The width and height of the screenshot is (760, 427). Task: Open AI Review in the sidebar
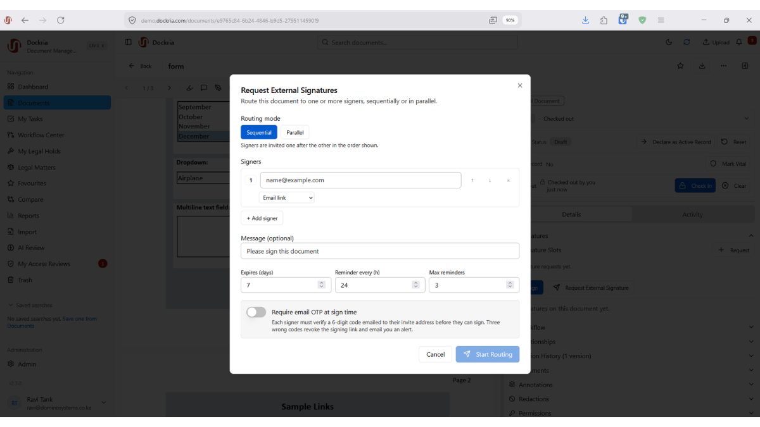point(57,248)
